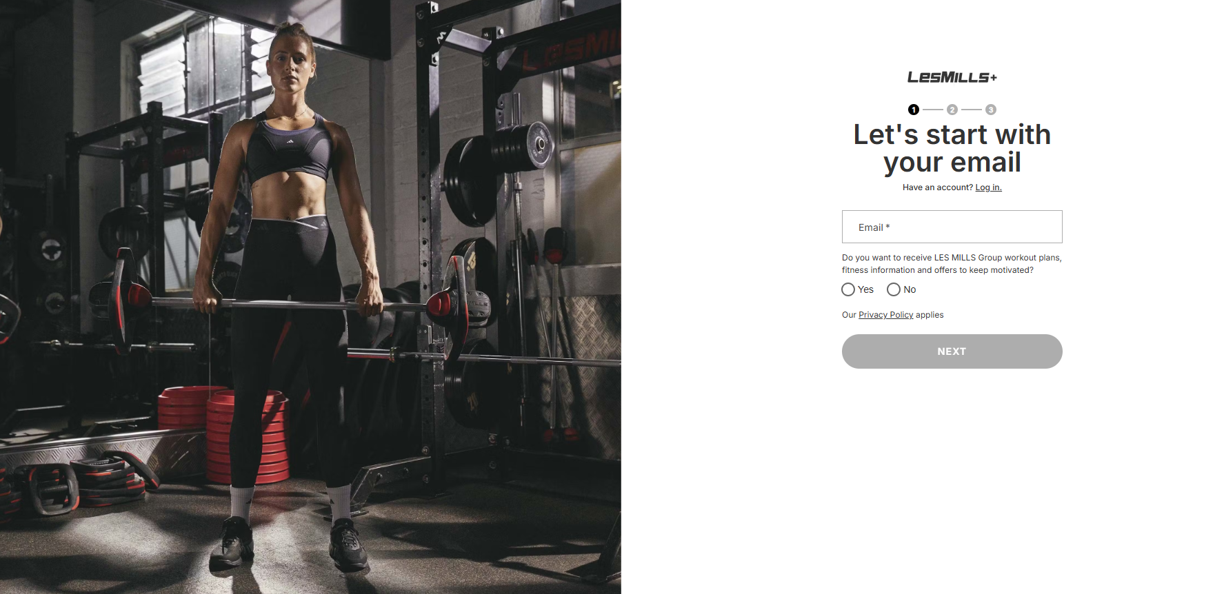Screen dimensions: 1224x594
Task: Choose the No radio button
Action: coord(894,289)
